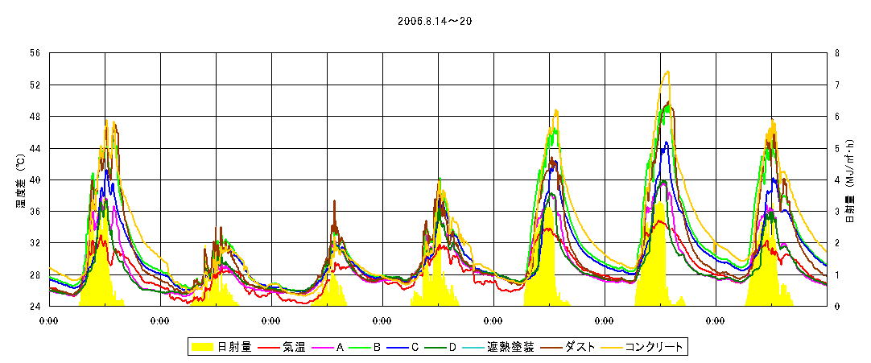Click the left axis value 24
Viewport: 871px width, 363px height.
pyautogui.click(x=36, y=307)
